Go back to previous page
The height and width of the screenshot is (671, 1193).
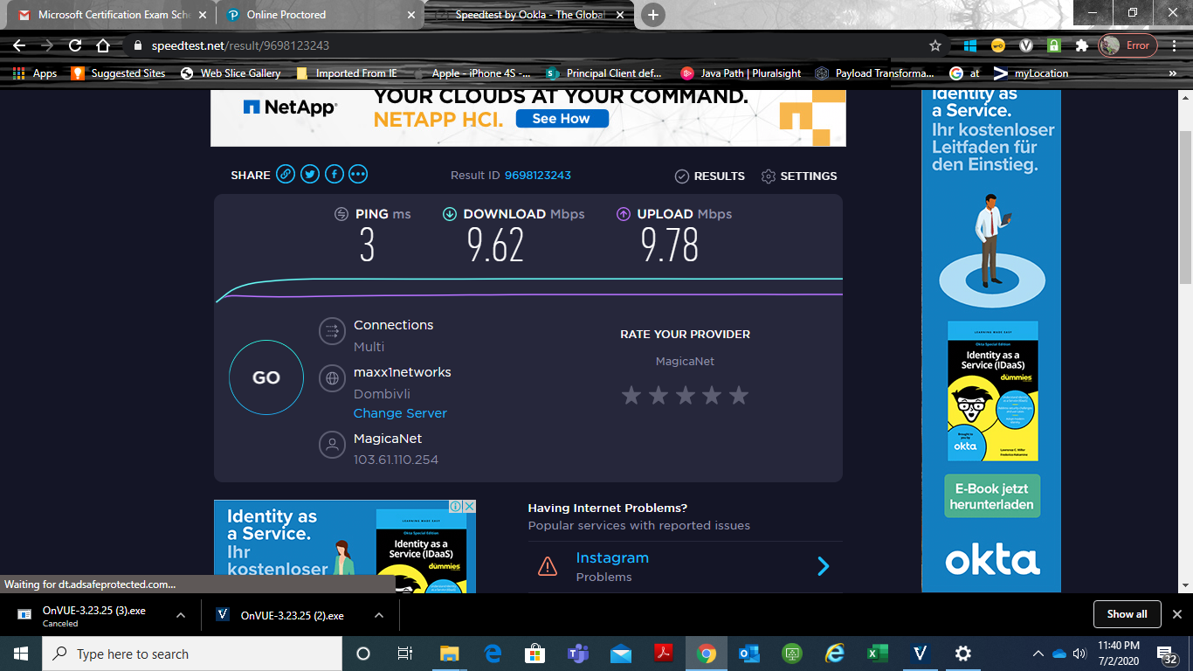(19, 45)
